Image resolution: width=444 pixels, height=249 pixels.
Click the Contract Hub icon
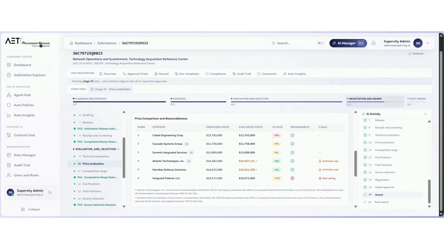pos(9,135)
